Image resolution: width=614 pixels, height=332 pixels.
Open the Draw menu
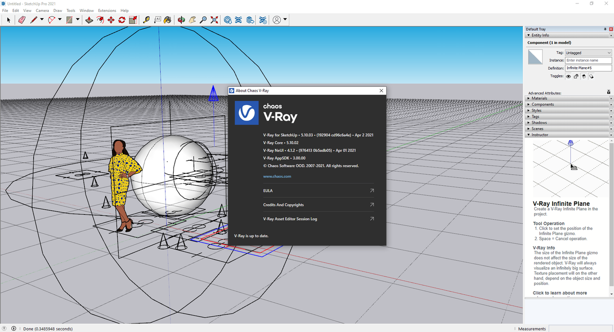(x=58, y=11)
